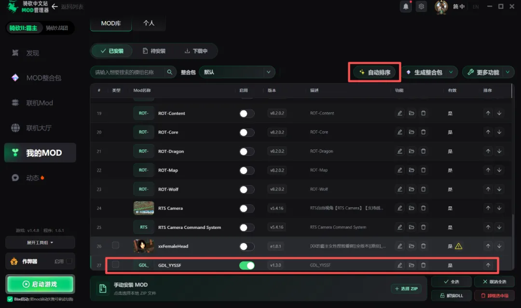This screenshot has height=308, width=521.
Task: Turn on RTS Camera toggle
Action: (x=247, y=208)
